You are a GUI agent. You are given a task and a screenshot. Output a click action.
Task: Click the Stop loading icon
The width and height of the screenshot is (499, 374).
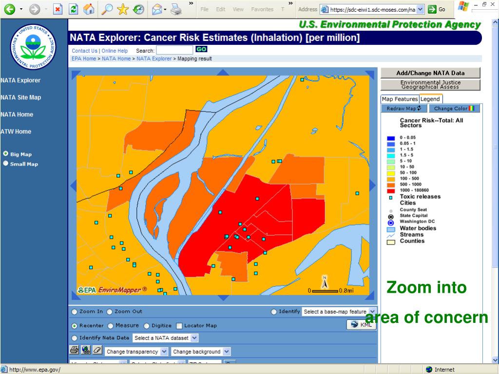(x=58, y=9)
